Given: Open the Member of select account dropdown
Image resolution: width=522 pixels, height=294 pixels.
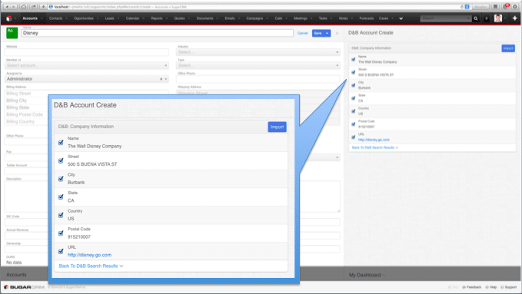Looking at the screenshot, I should 87,65.
